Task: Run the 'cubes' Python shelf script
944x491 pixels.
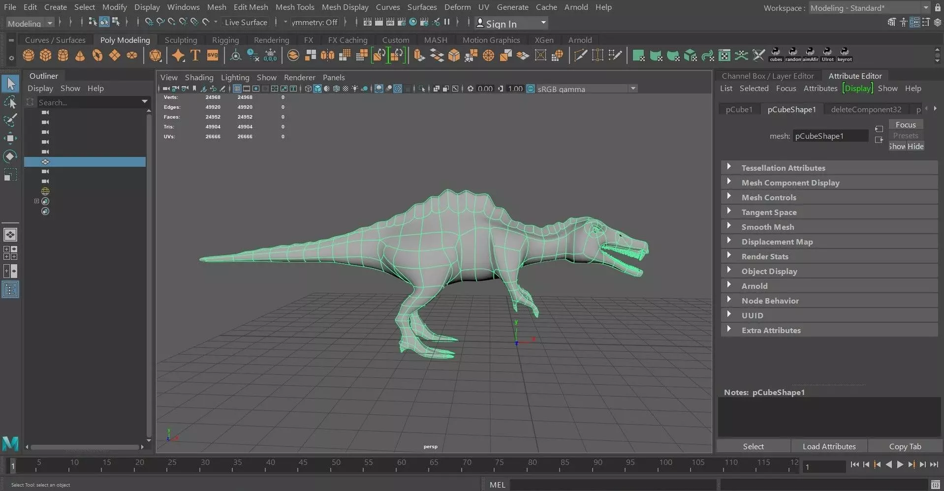Action: click(776, 54)
